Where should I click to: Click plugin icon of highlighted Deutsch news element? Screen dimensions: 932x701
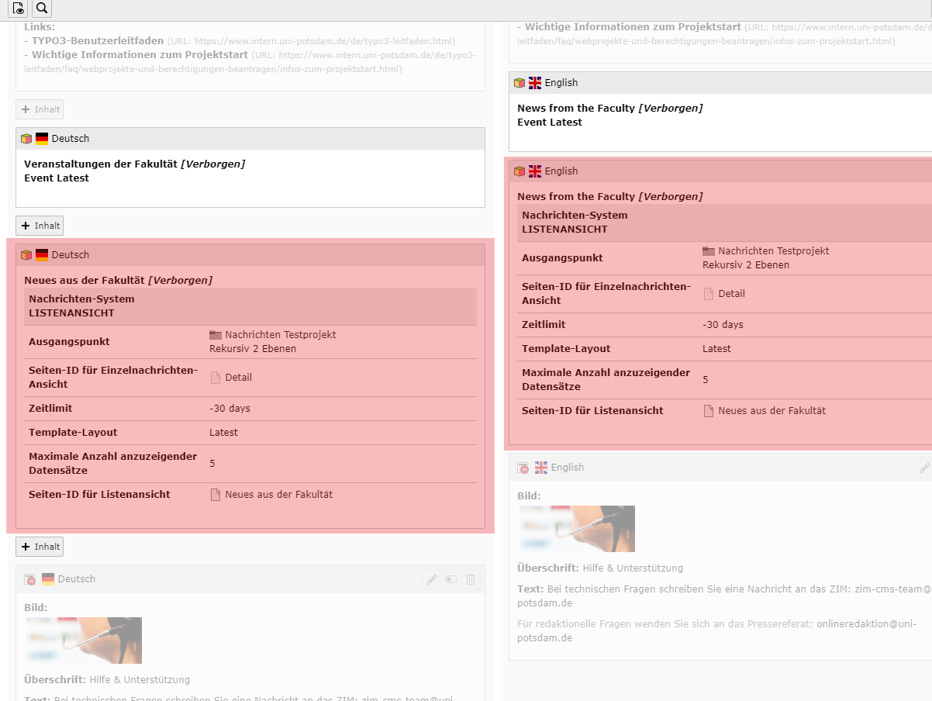point(26,255)
